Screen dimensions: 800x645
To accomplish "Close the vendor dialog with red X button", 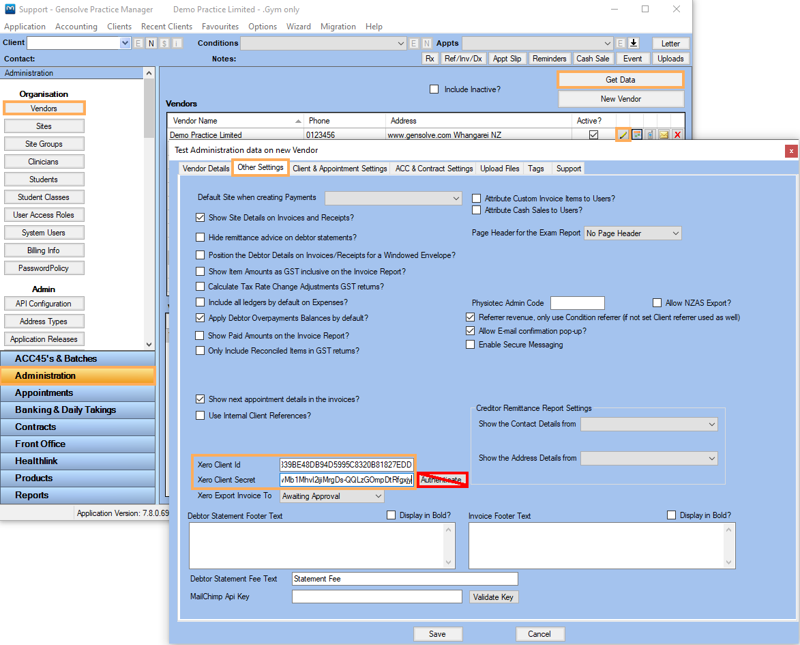I will (791, 150).
